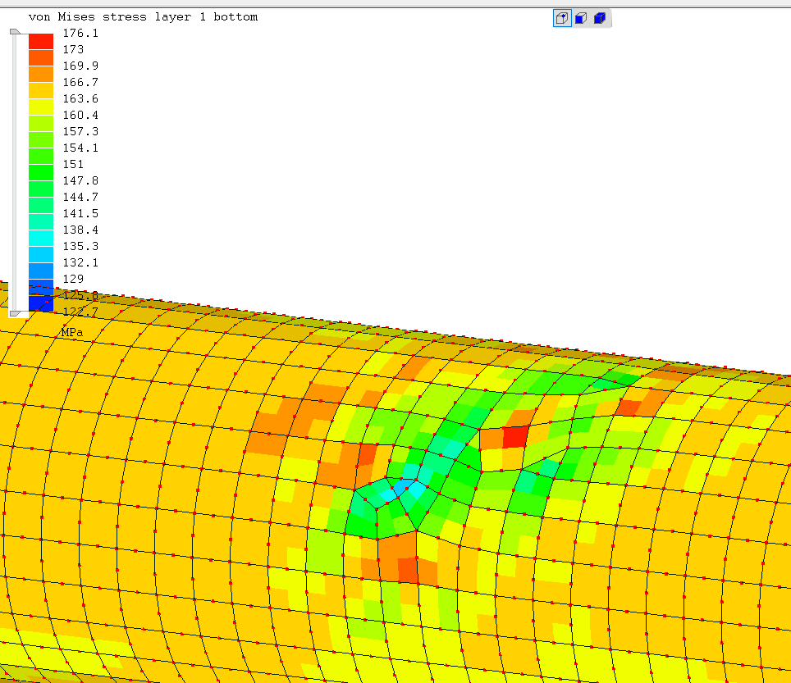The image size is (791, 683).
Task: Click the legend value 135.3
Action: [x=80, y=246]
